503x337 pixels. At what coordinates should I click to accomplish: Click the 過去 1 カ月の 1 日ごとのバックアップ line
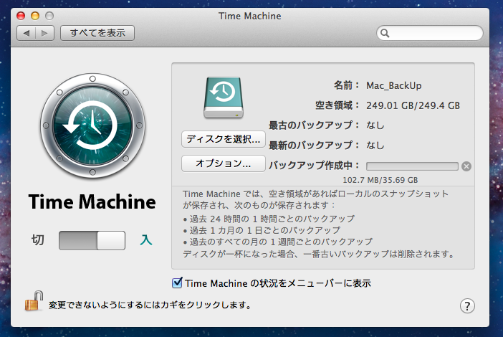click(x=262, y=230)
